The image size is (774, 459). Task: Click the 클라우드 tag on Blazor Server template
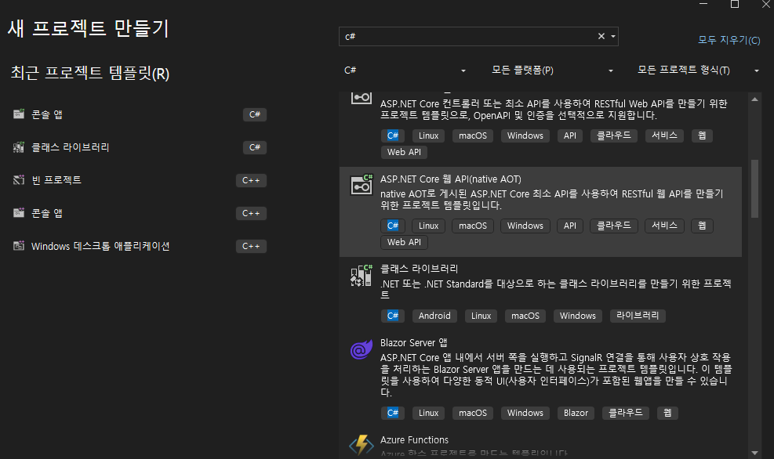coord(626,413)
